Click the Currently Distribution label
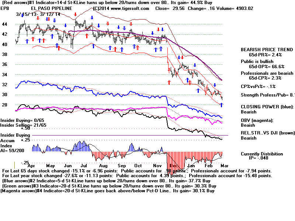 point(262,154)
